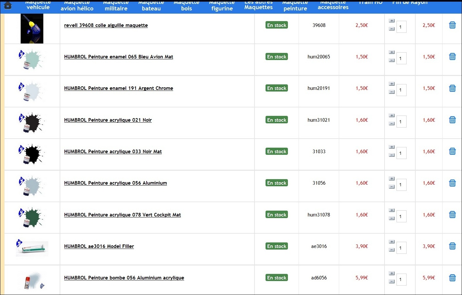Image resolution: width=462 pixels, height=295 pixels.
Task: Remove 078 Vert Cockpit Mat from cart
Action: pyautogui.click(x=452, y=215)
